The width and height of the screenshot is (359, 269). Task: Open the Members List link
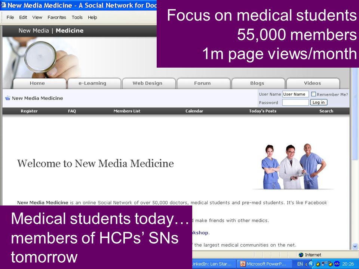tap(127, 111)
